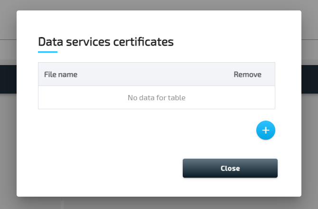The image size is (318, 209).
Task: Click the dimmed area above the dialog
Action: pos(157,5)
